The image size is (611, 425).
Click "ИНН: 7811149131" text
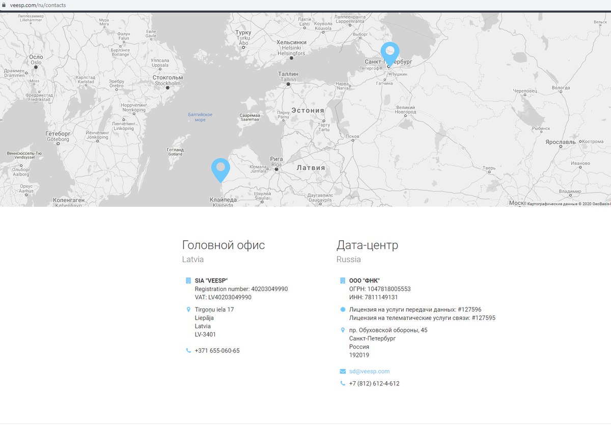click(x=374, y=297)
